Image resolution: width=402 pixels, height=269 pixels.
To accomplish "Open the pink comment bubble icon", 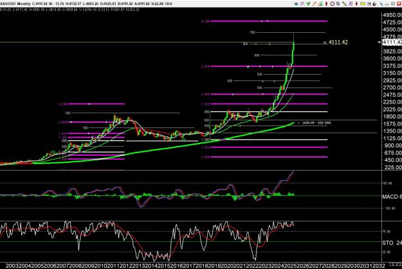I will (302, 4).
